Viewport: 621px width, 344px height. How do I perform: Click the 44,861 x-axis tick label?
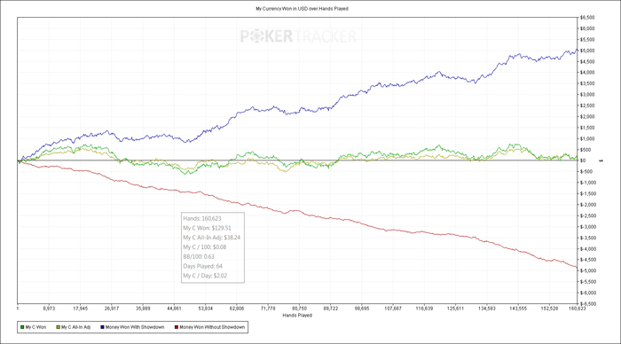click(x=174, y=309)
